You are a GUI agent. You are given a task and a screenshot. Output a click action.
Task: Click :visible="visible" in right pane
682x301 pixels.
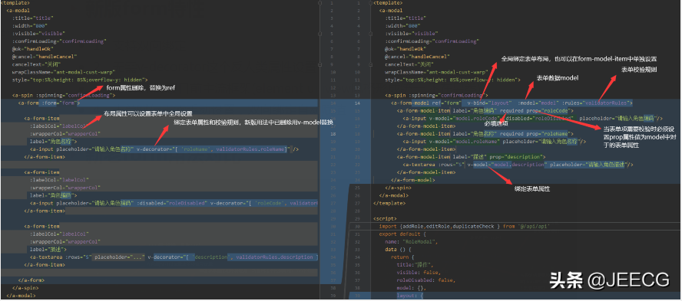(x=411, y=34)
